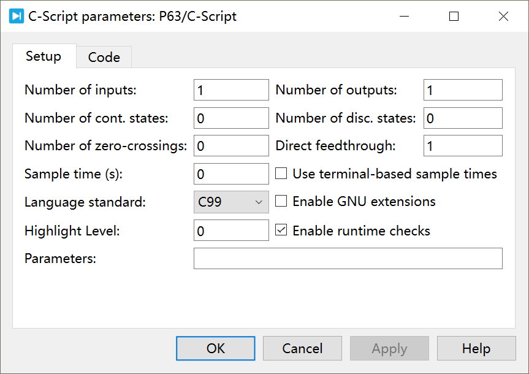Disable runtime checks
The height and width of the screenshot is (374, 529).
pos(280,230)
